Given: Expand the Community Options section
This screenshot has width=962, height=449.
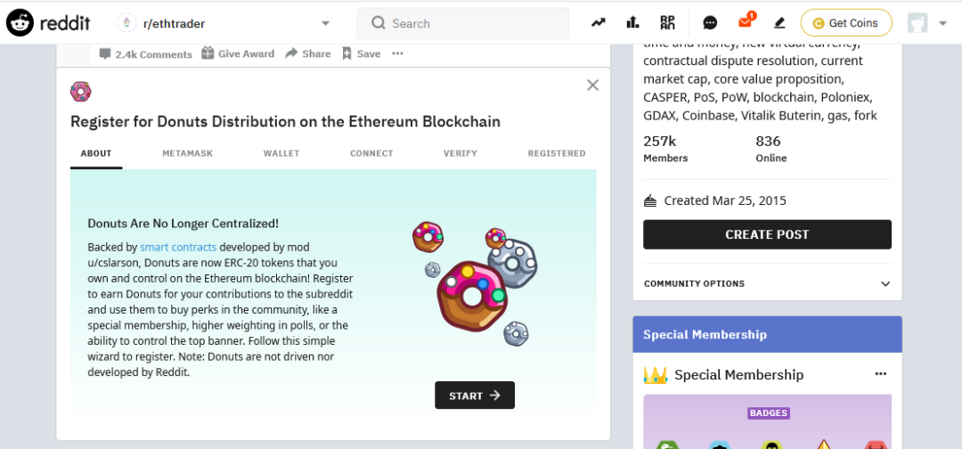Looking at the screenshot, I should click(x=767, y=283).
